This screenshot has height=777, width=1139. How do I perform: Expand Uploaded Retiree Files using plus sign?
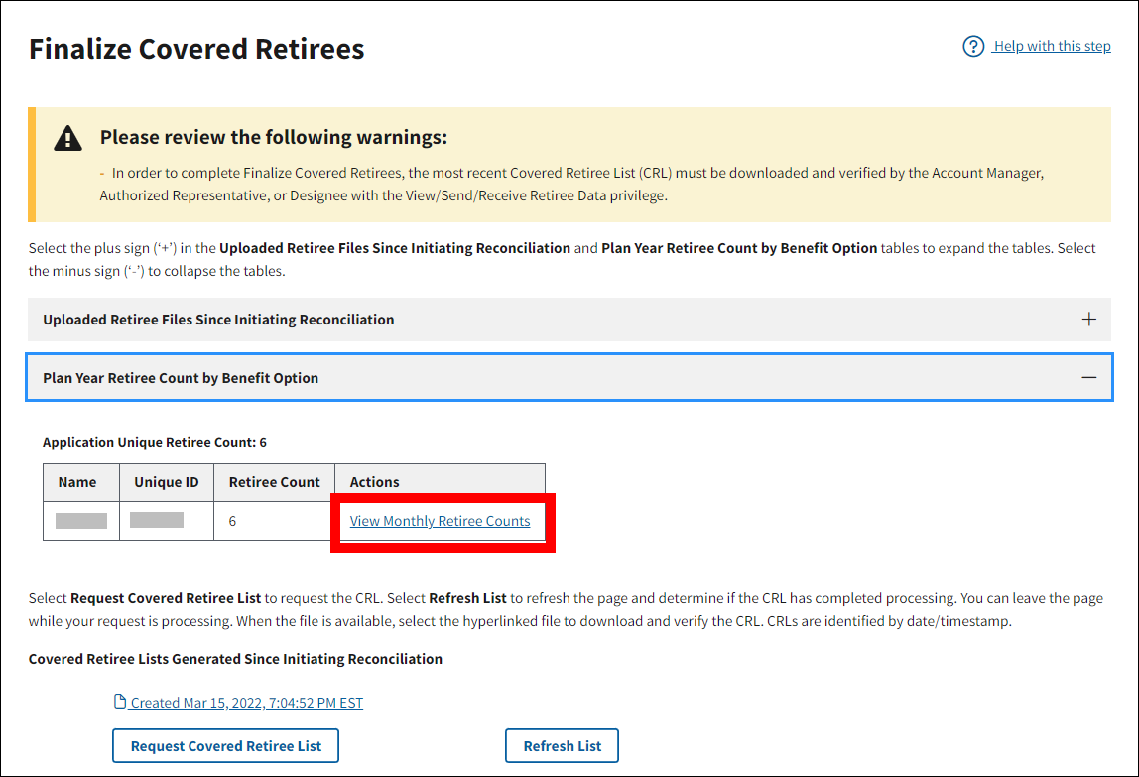(1088, 320)
